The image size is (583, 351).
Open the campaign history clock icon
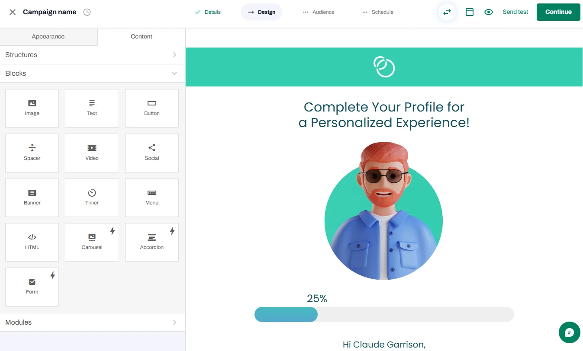87,12
